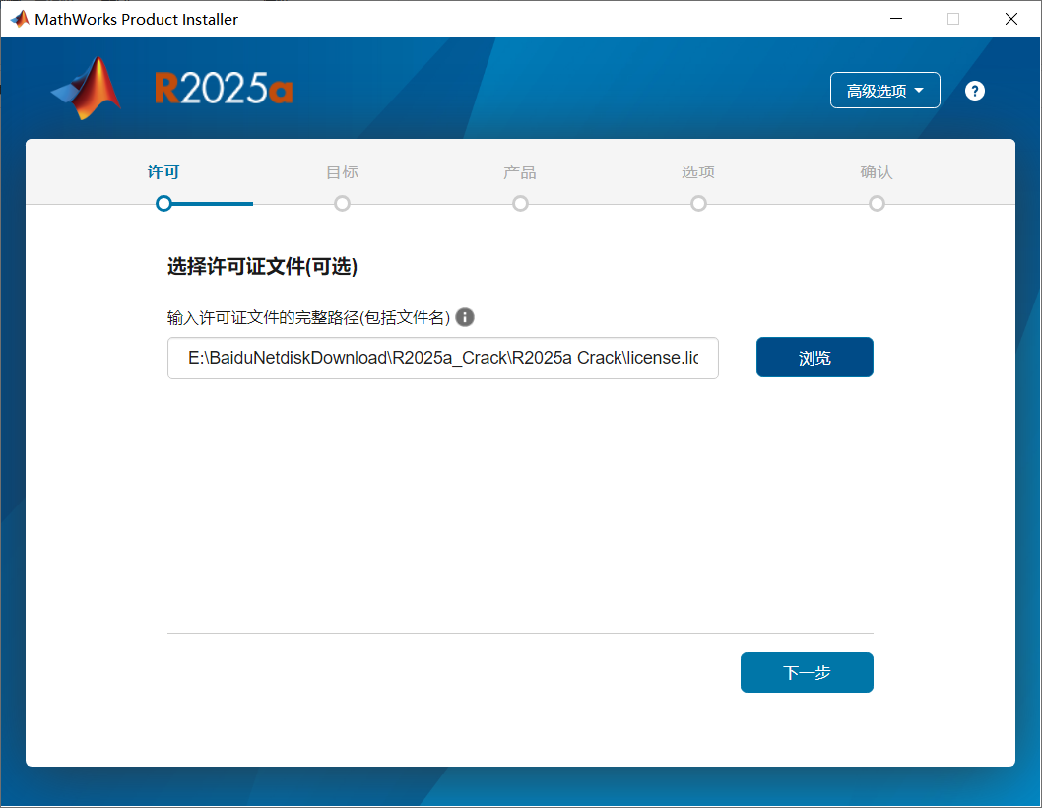Select the 目标 step tab
Image resolution: width=1042 pixels, height=808 pixels.
coord(342,172)
